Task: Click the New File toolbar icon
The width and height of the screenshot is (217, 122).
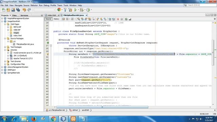Action: pos(4,10)
